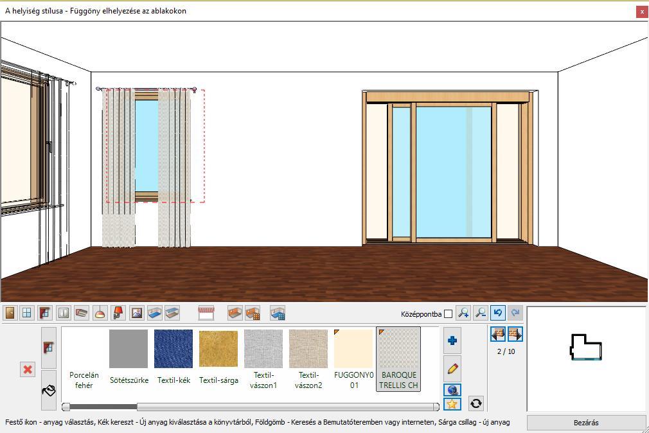Zoom in with the magnifier plus icon
The width and height of the screenshot is (649, 433).
click(463, 314)
